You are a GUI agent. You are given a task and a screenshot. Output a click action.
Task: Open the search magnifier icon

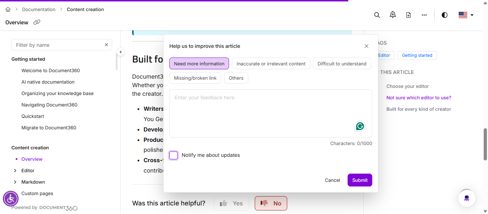click(x=377, y=15)
